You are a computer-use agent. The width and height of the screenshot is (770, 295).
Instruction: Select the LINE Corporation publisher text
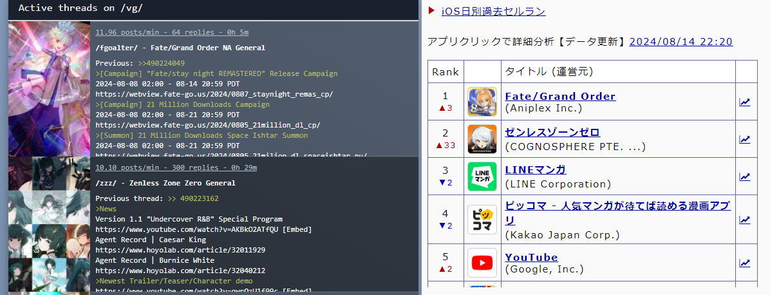coord(558,184)
